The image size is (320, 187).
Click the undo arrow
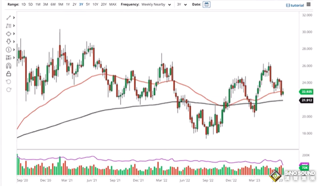(x=9, y=82)
